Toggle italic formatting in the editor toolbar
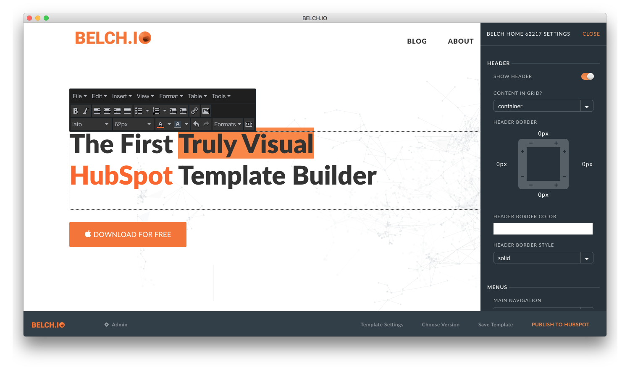Screen dimensions: 630x370 tap(85, 111)
